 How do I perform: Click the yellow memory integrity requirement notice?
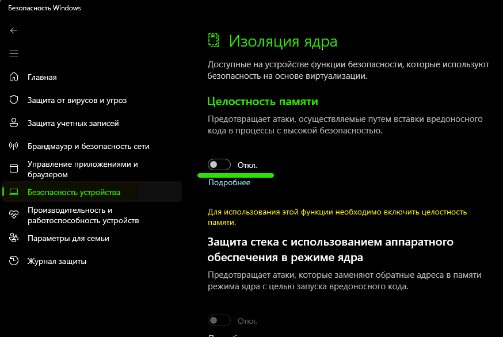tap(337, 217)
